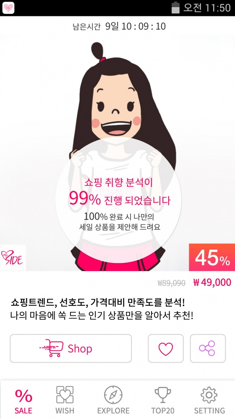
Task: Tap the battery indicator in status bar
Action: pos(175,8)
